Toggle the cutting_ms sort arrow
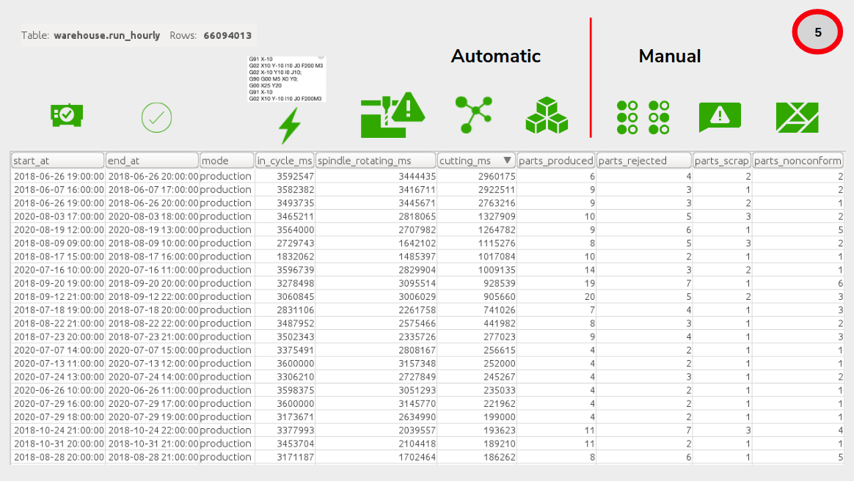This screenshot has height=481, width=854. click(507, 160)
